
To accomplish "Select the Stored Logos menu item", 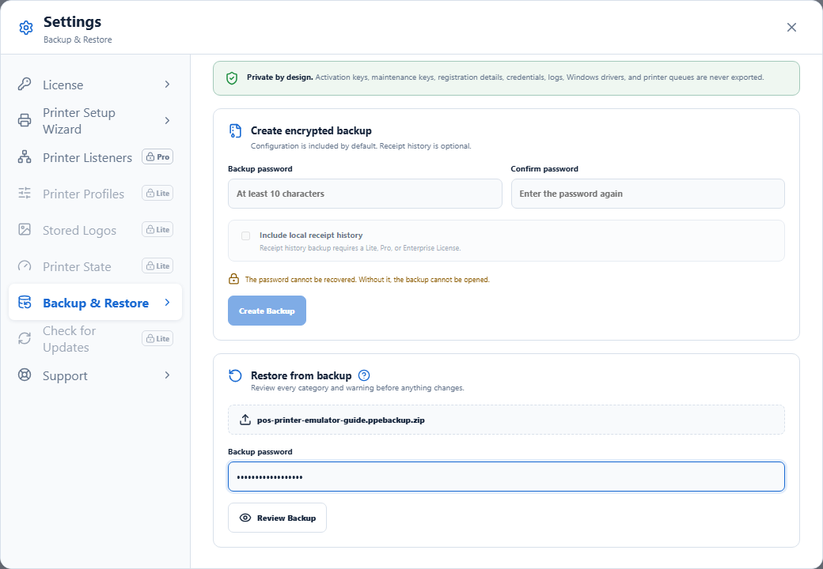I will 96,229.
